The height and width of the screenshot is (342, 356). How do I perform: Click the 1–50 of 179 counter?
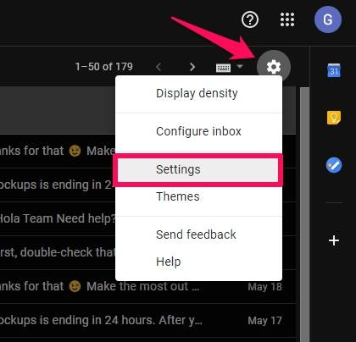(x=104, y=67)
